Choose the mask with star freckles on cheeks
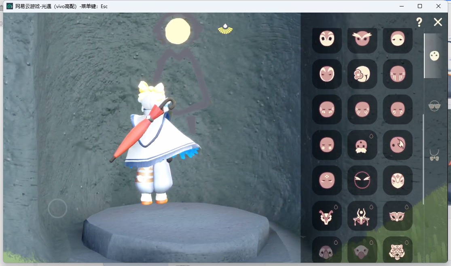Image resolution: width=451 pixels, height=266 pixels. tap(327, 145)
